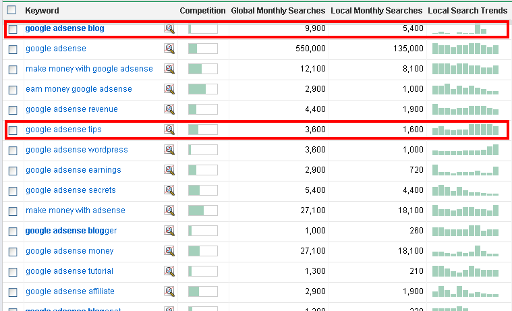The height and width of the screenshot is (311, 512).
Task: Check the google adsense wordpress checkbox
Action: pos(13,151)
